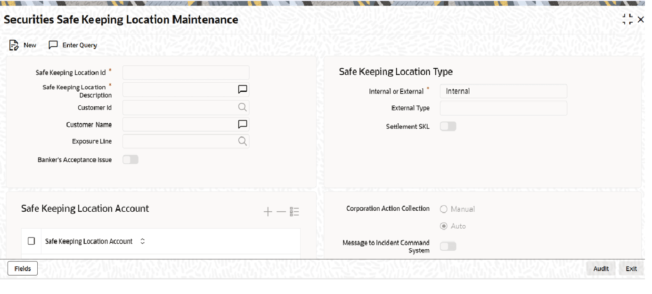Open the External Type dropdown
652x294 pixels.
(x=504, y=108)
